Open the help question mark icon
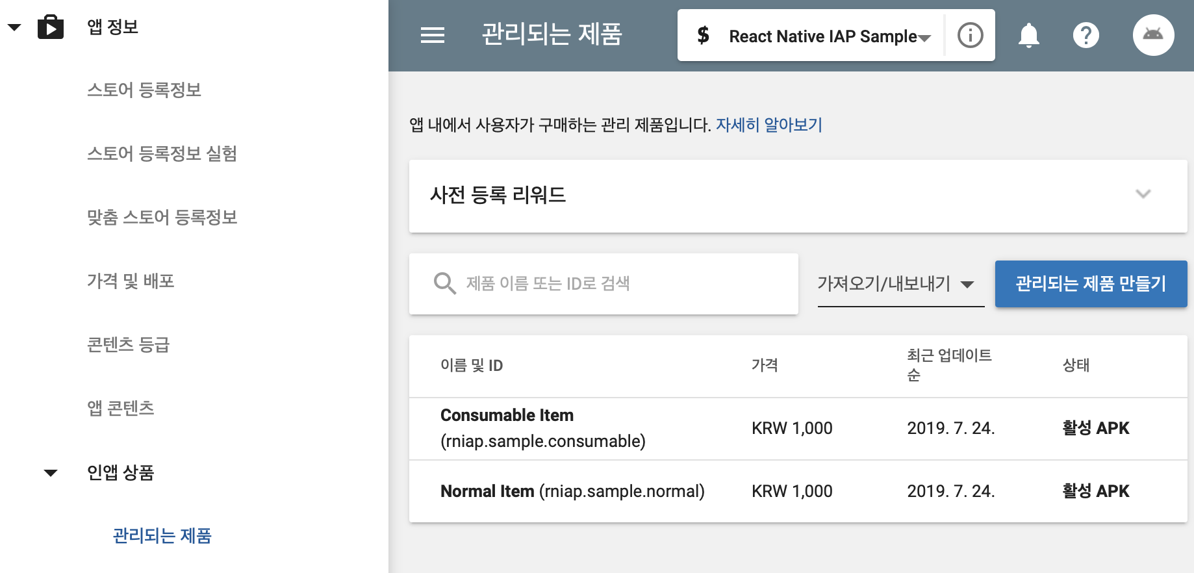1194x573 pixels. pyautogui.click(x=1086, y=35)
